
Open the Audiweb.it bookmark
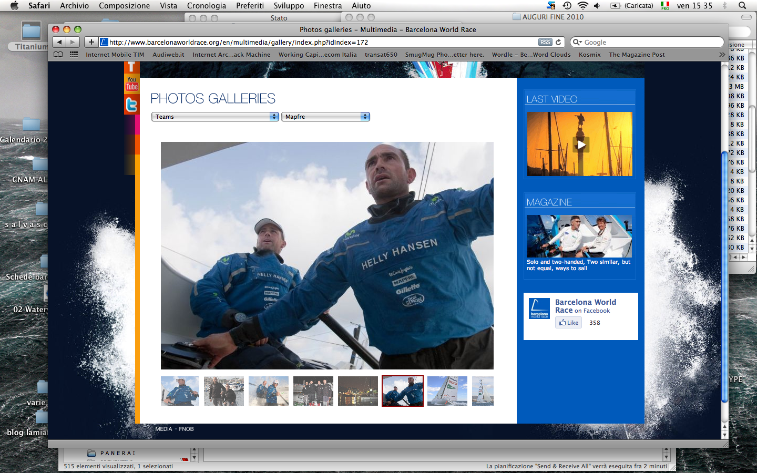168,55
